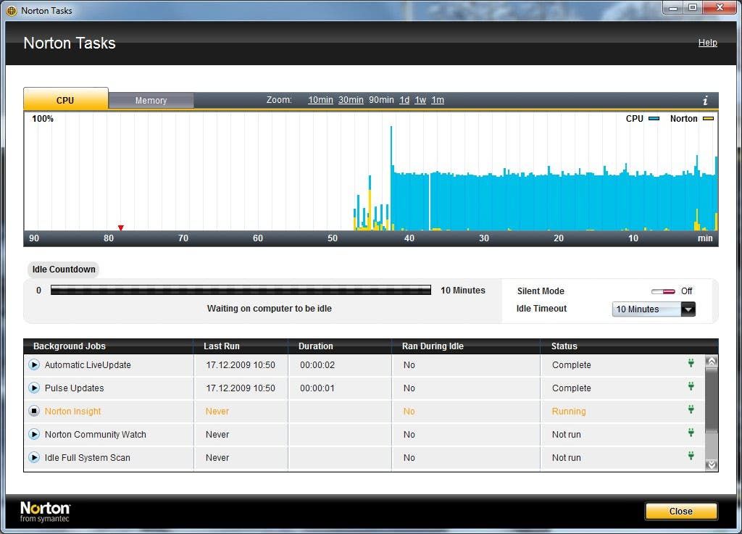742x534 pixels.
Task: Run the Pulse Updates job play icon
Action: pos(33,388)
